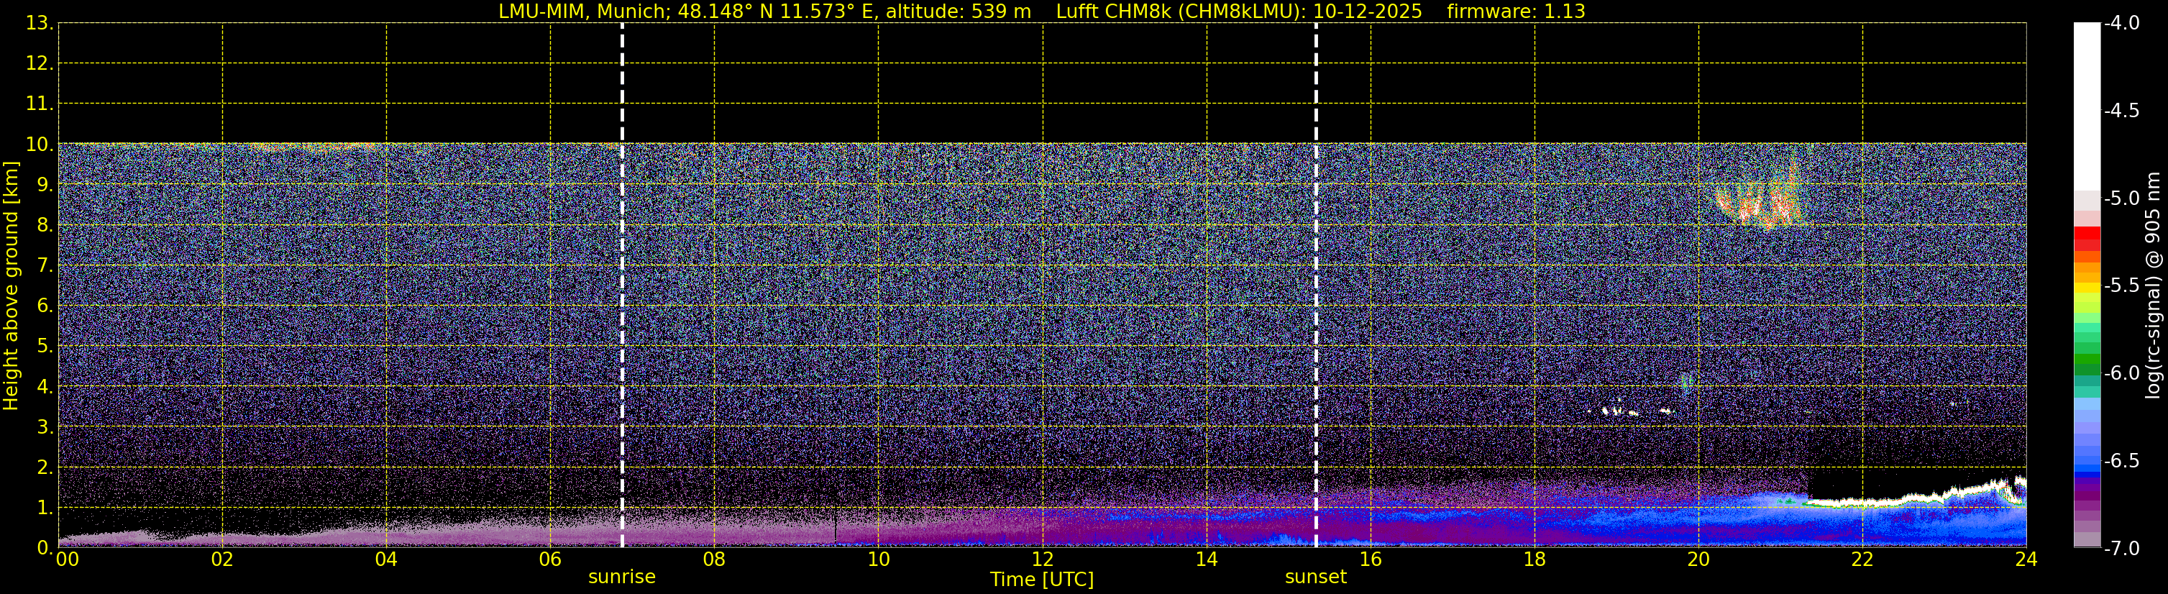Image resolution: width=2168 pixels, height=594 pixels.
Task: Click time axis tick label '20'
Action: pyautogui.click(x=1698, y=559)
